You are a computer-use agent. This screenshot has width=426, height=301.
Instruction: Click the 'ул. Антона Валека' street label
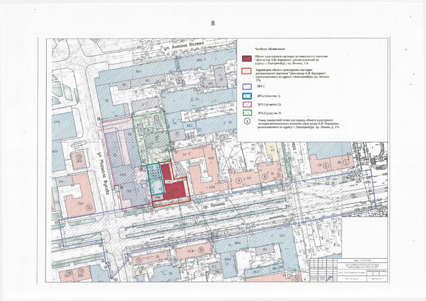183,46
